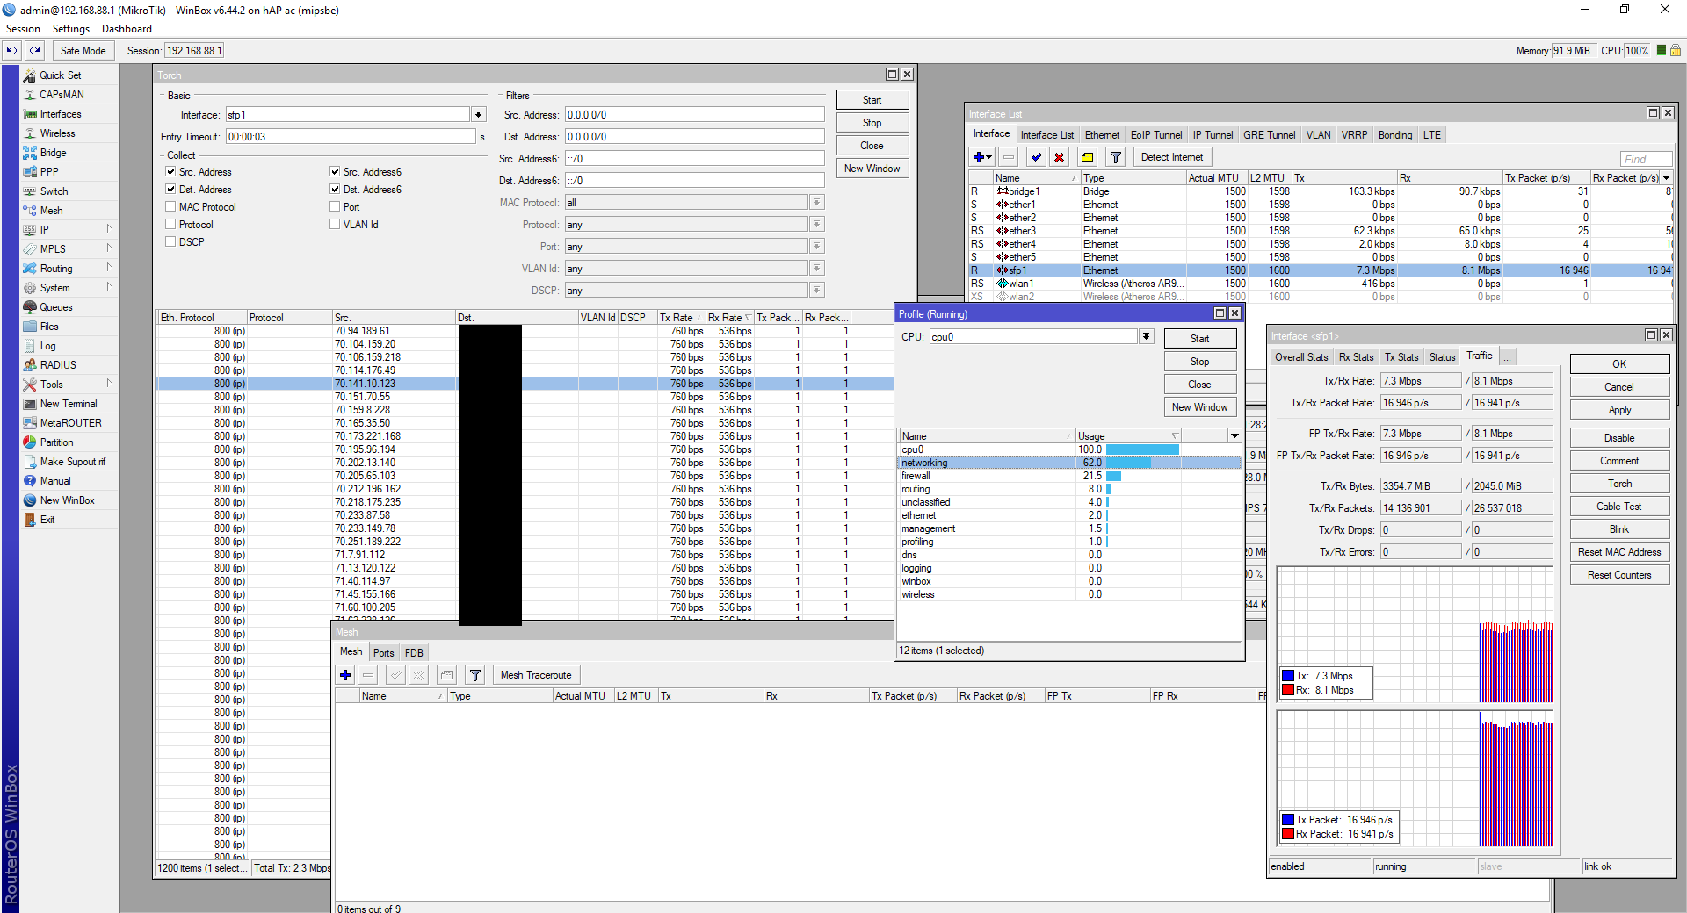This screenshot has height=913, width=1687.
Task: Open the DSCP filter dropdown
Action: 817,291
